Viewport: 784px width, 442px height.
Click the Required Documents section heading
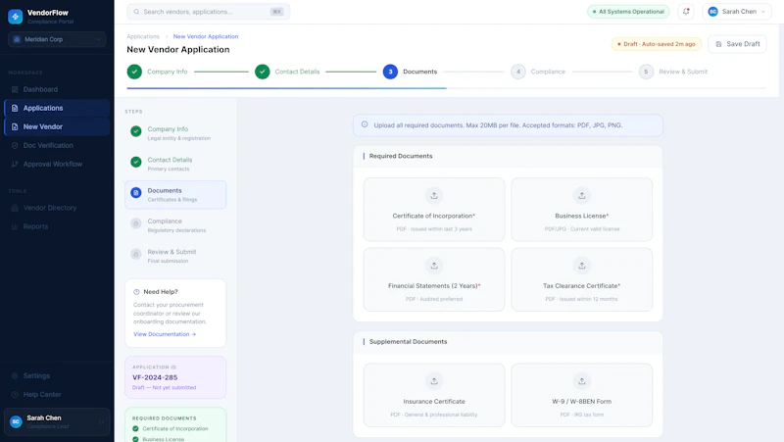tap(401, 156)
